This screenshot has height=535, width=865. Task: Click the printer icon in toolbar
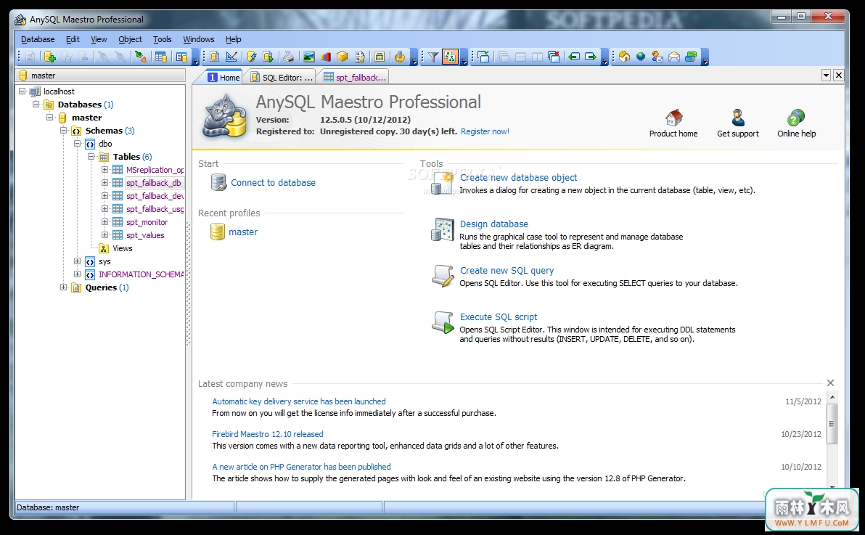(x=289, y=57)
